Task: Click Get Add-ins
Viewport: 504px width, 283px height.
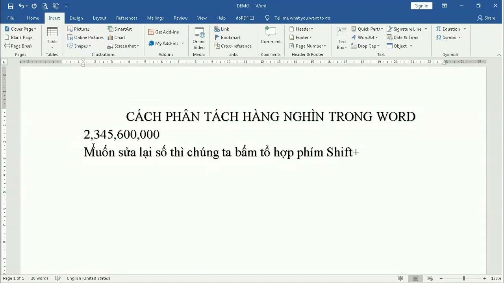Action: coord(163,32)
